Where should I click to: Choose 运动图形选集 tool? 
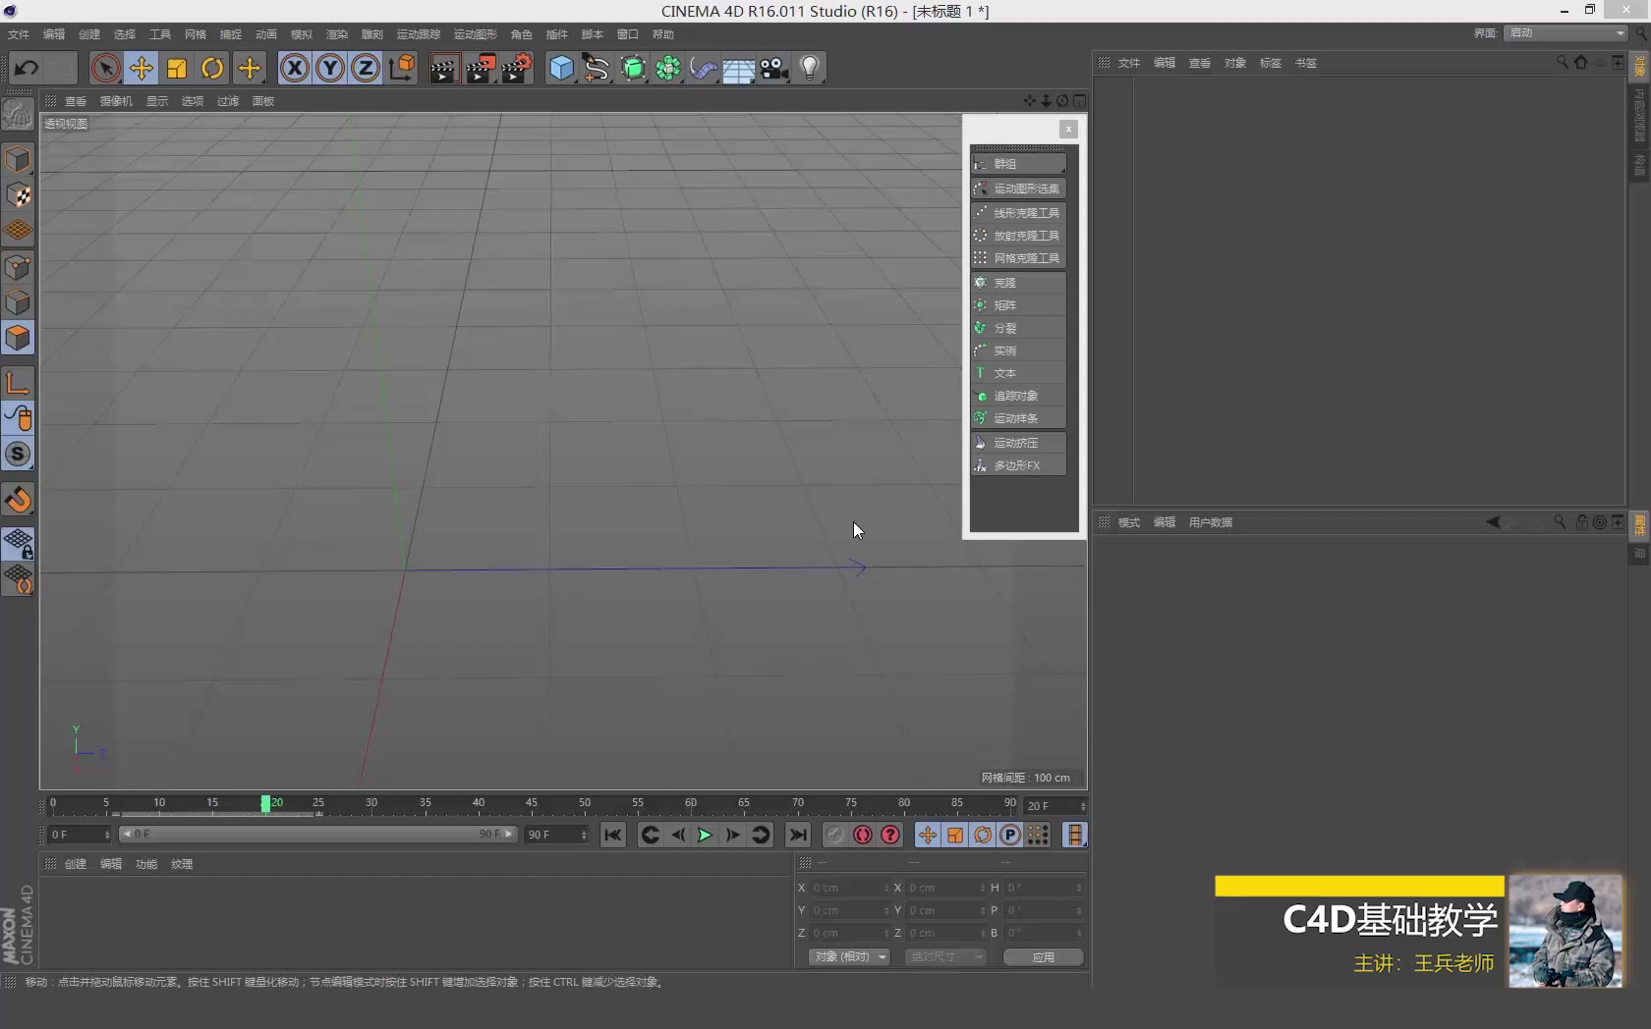pos(1018,189)
